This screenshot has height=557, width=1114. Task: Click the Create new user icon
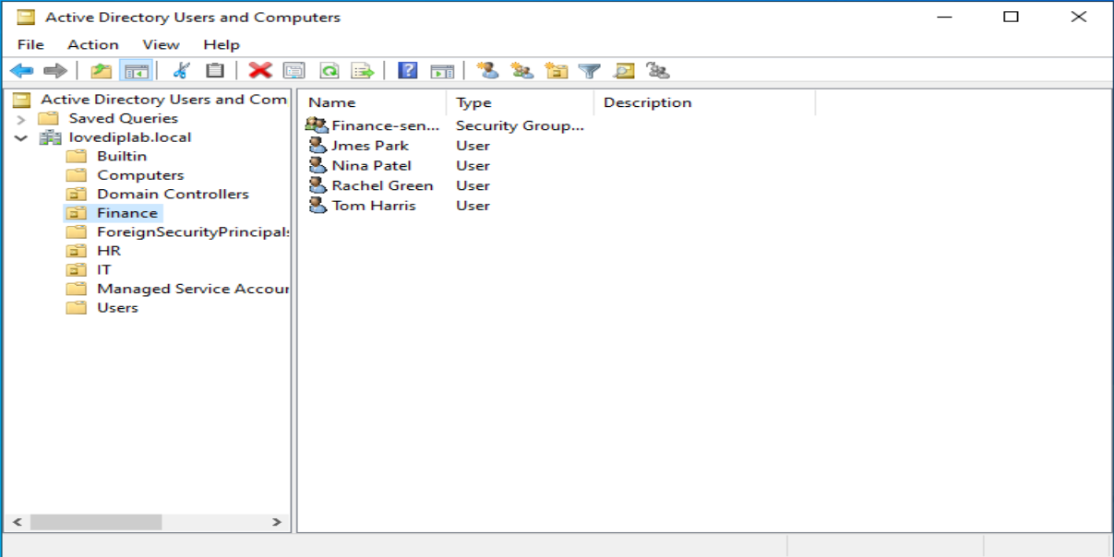(x=488, y=71)
